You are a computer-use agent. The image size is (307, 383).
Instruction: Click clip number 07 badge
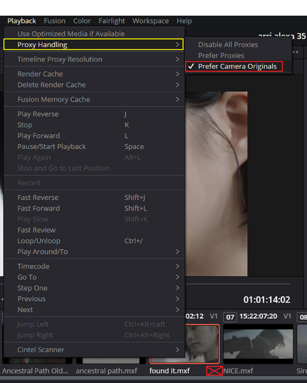click(230, 317)
